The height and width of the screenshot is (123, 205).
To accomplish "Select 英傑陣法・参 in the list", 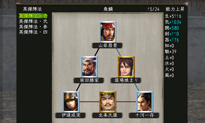I will (x=33, y=27).
